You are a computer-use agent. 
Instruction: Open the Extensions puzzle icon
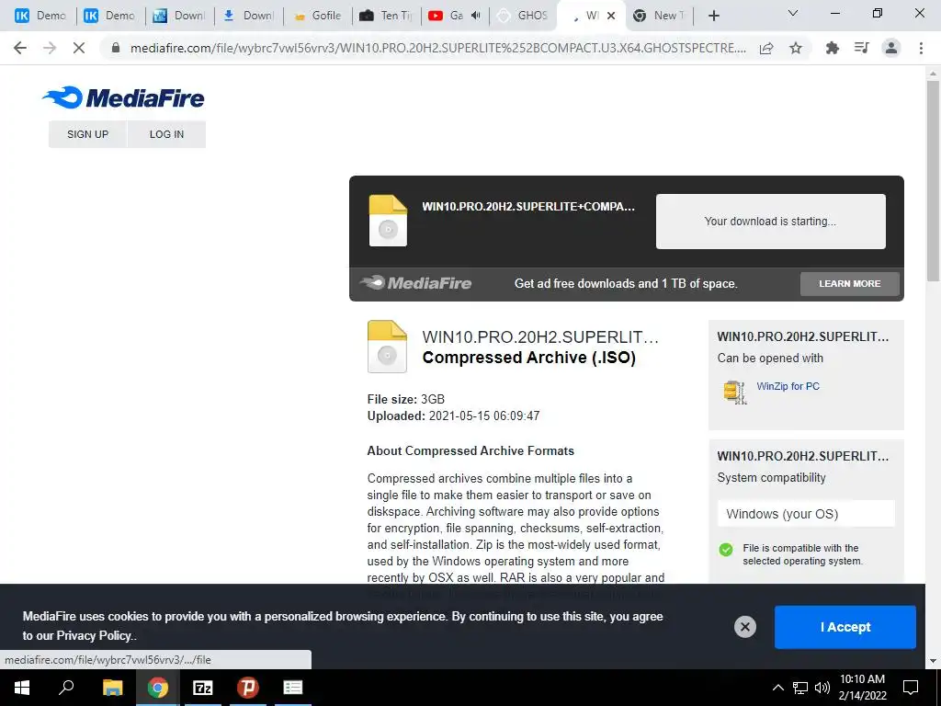832,48
